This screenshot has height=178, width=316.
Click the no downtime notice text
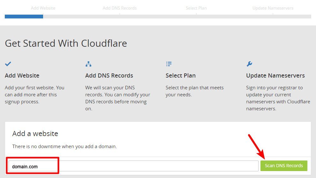64,147
